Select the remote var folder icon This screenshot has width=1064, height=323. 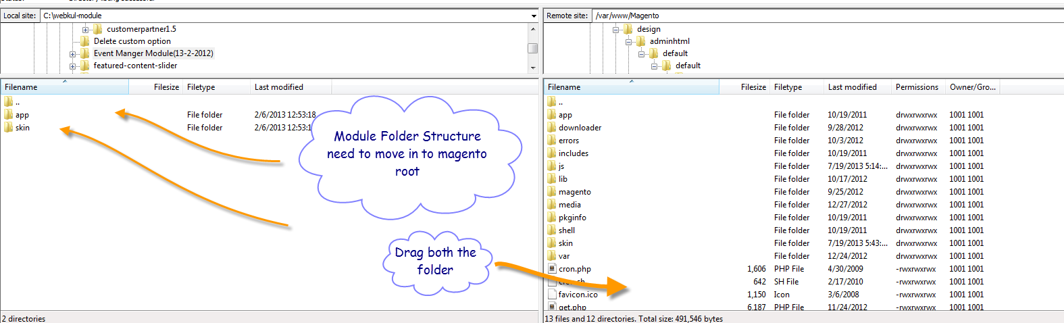tap(551, 255)
